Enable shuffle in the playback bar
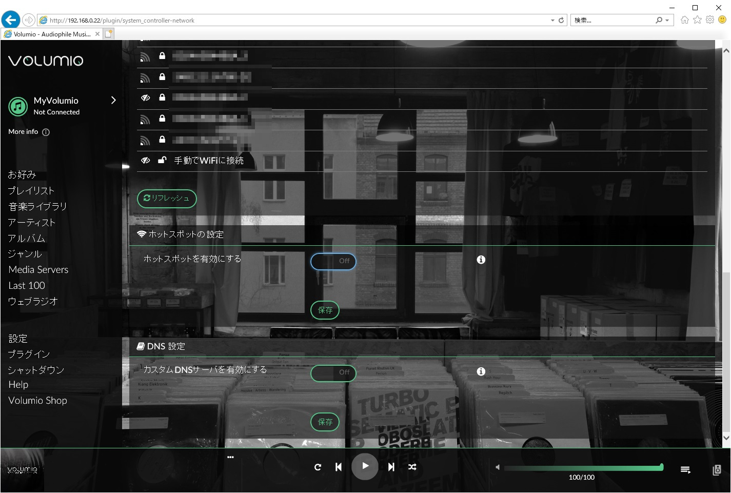The height and width of the screenshot is (493, 731). [412, 467]
